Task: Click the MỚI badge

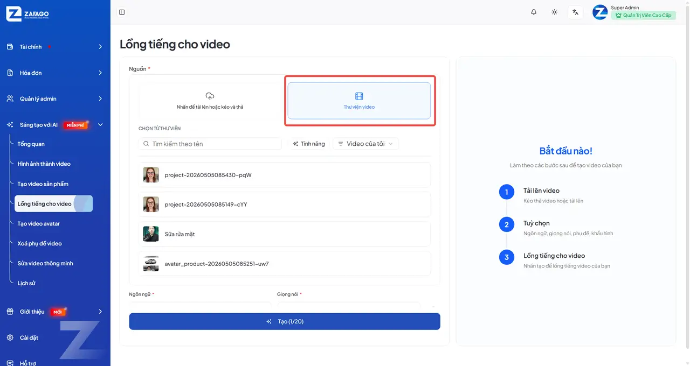Action: tap(58, 312)
